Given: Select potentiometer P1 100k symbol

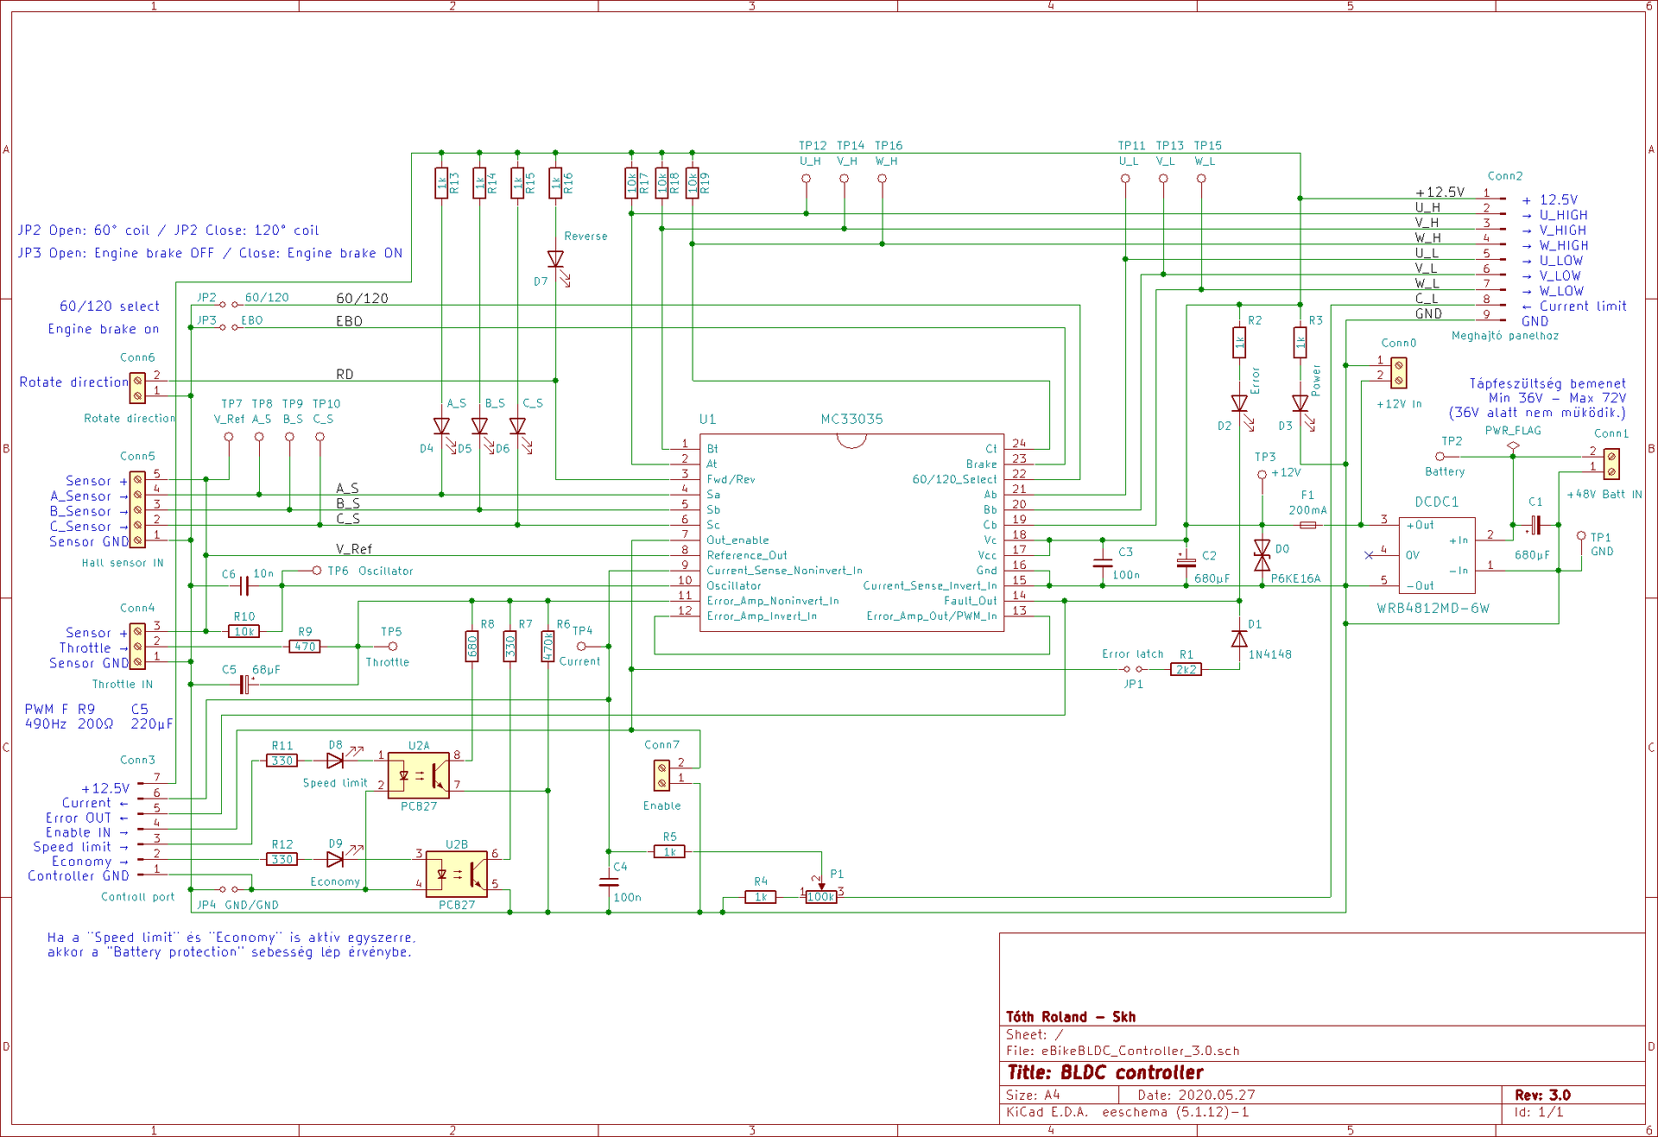Looking at the screenshot, I should [x=820, y=897].
